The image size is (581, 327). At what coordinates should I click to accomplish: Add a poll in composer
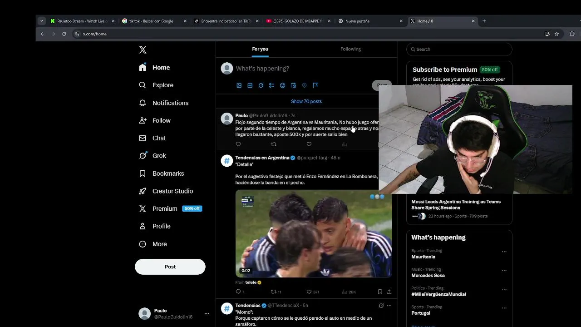[x=272, y=85]
